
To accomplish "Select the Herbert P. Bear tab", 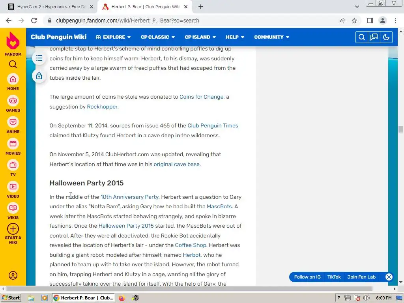I will pyautogui.click(x=145, y=7).
